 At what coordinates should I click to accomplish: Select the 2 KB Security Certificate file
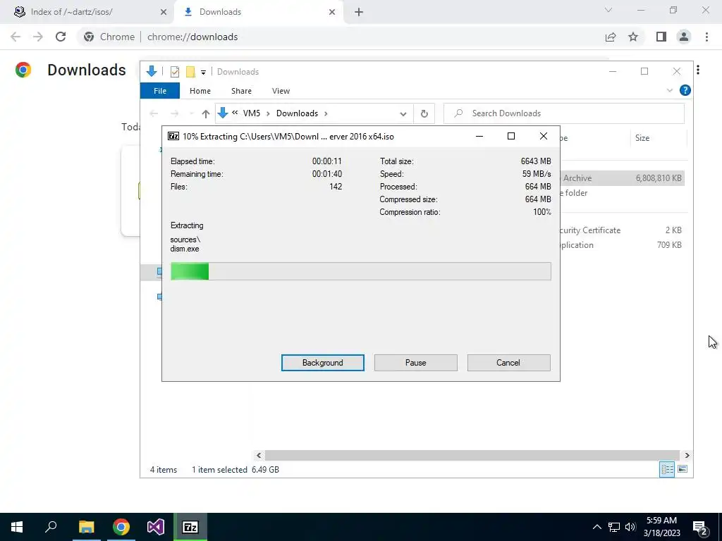[623, 230]
